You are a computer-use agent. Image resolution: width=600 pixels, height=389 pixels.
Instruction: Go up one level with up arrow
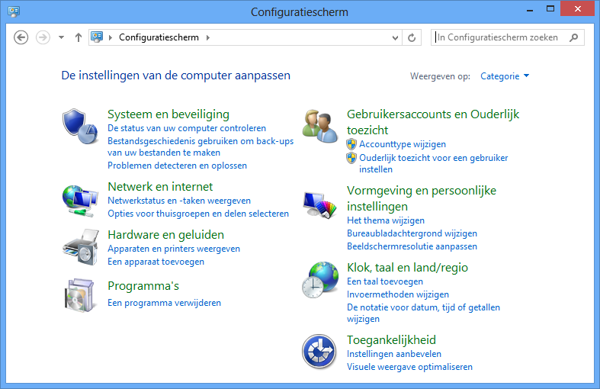point(79,37)
